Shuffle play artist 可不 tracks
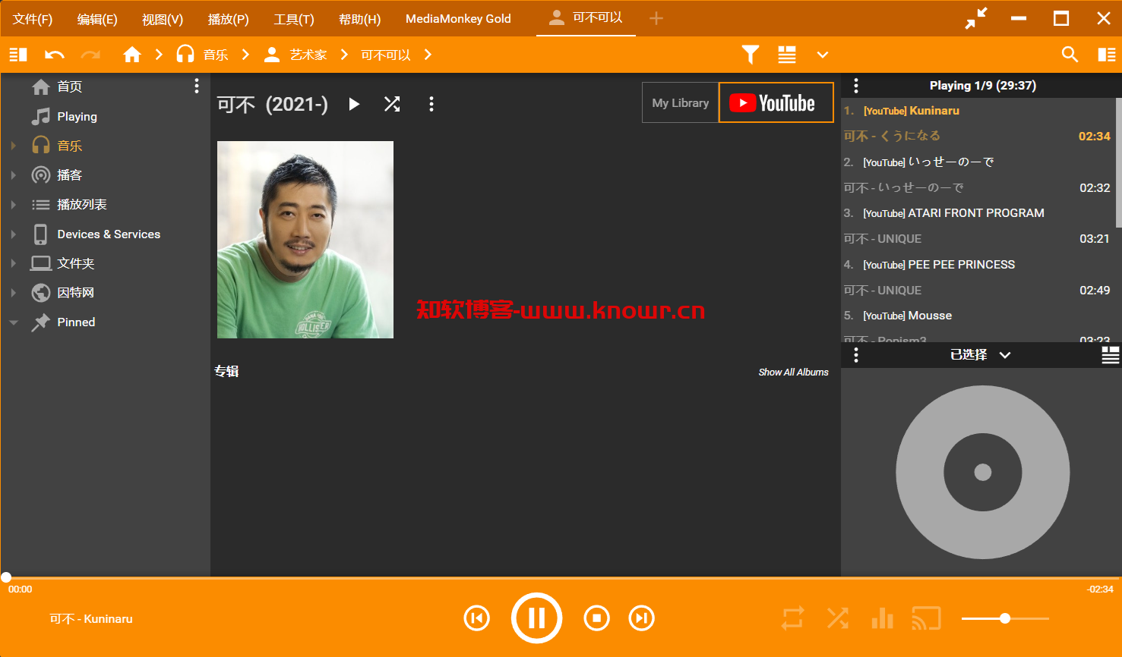Viewport: 1122px width, 657px height. tap(392, 104)
